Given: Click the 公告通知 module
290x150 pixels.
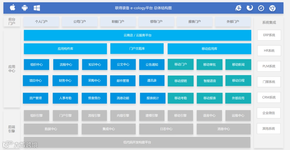Looking at the screenshot, I should (x=152, y=64).
